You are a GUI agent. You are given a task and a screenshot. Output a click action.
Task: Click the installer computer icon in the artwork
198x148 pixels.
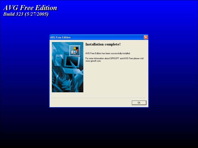(x=75, y=50)
